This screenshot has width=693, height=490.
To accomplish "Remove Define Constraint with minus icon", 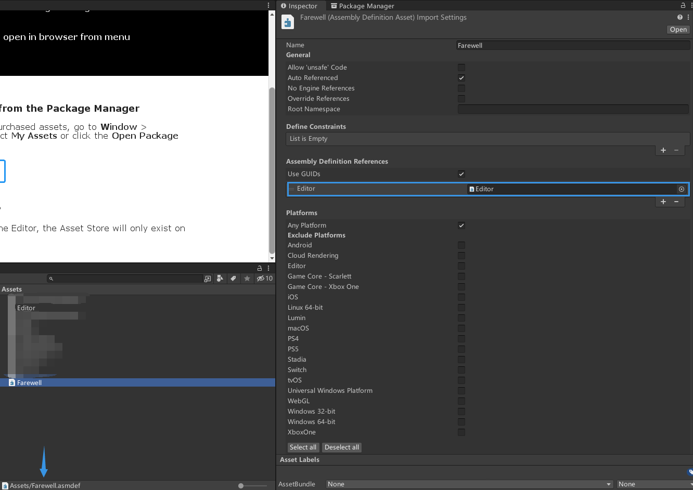I will 676,150.
